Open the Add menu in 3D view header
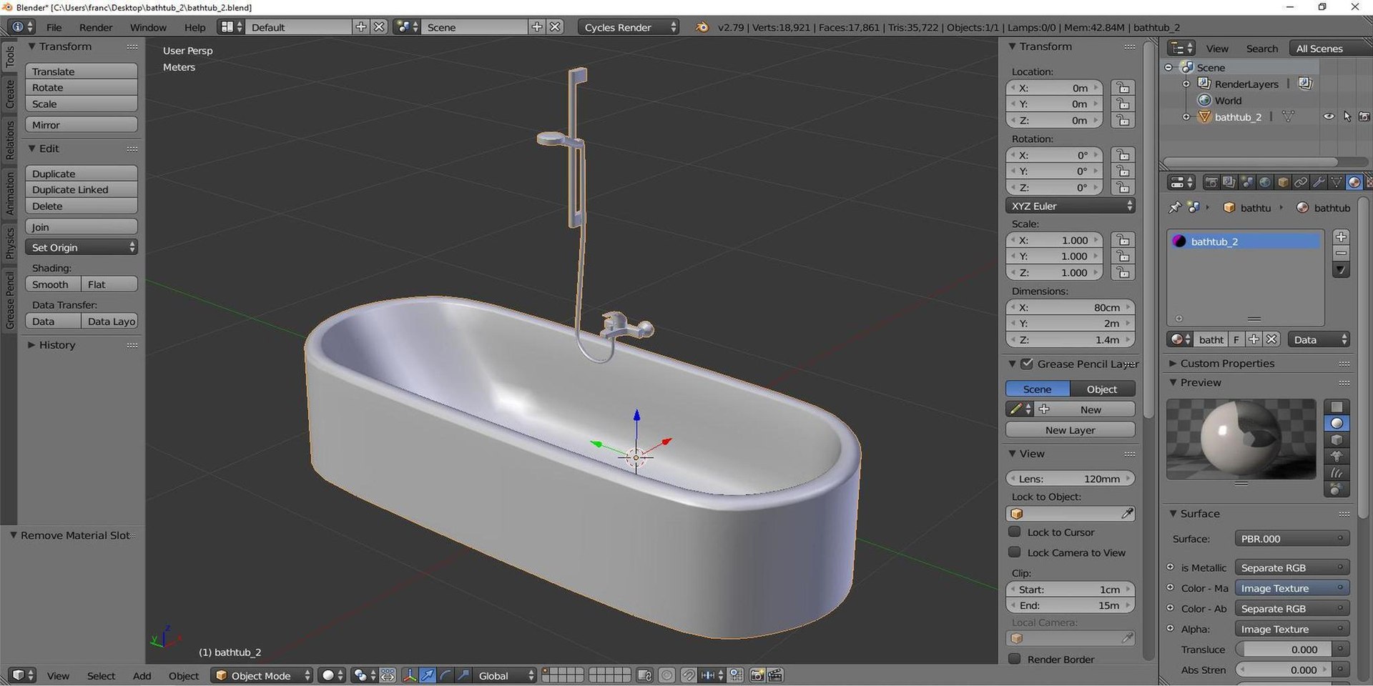This screenshot has height=686, width=1373. pos(142,675)
